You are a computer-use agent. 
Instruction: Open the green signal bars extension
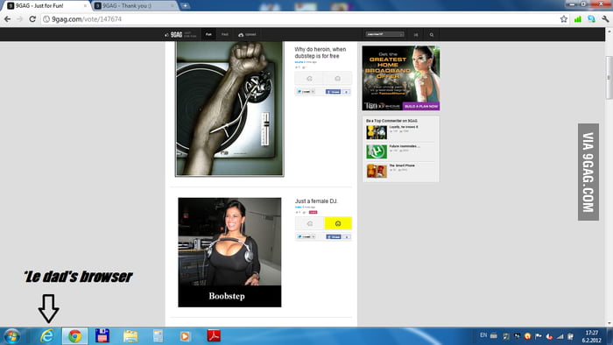(x=578, y=19)
